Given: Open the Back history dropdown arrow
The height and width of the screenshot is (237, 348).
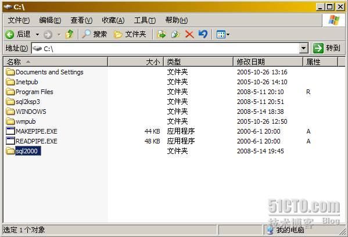Looking at the screenshot, I should [x=37, y=34].
